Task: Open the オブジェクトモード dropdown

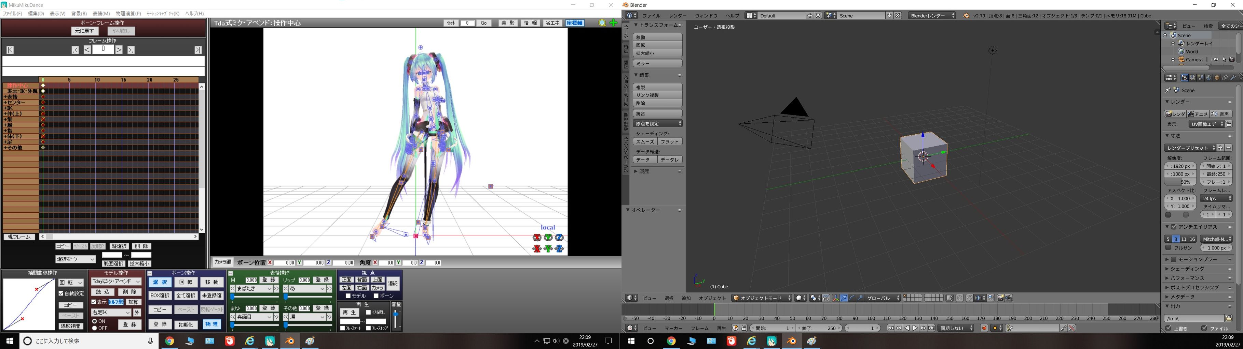Action: point(761,298)
